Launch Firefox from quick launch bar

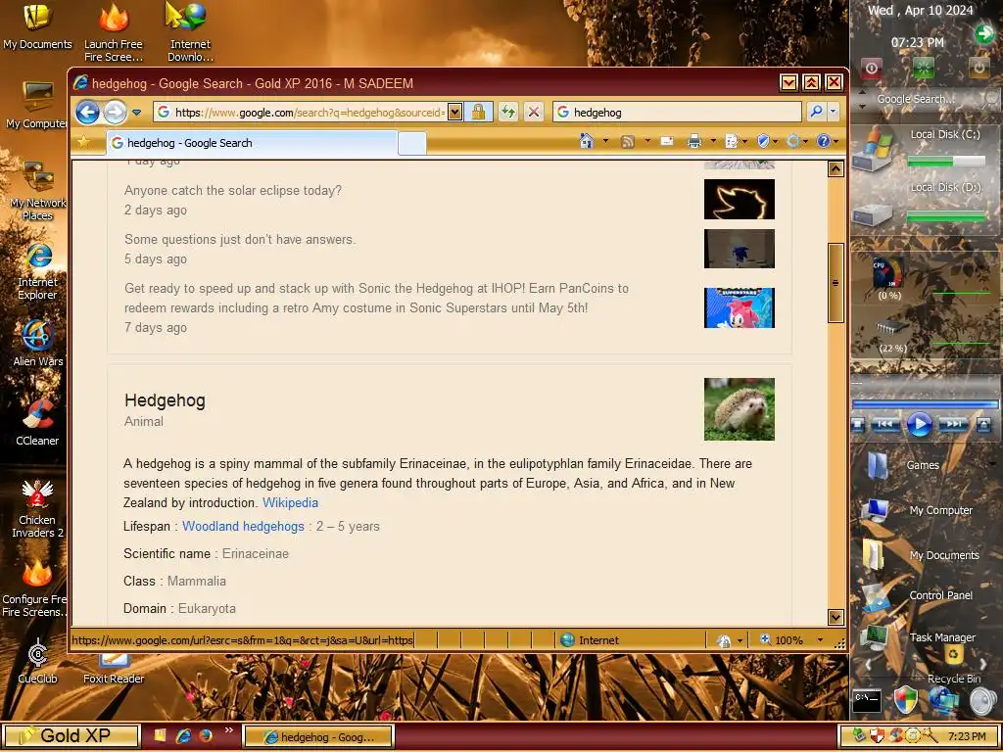[206, 736]
